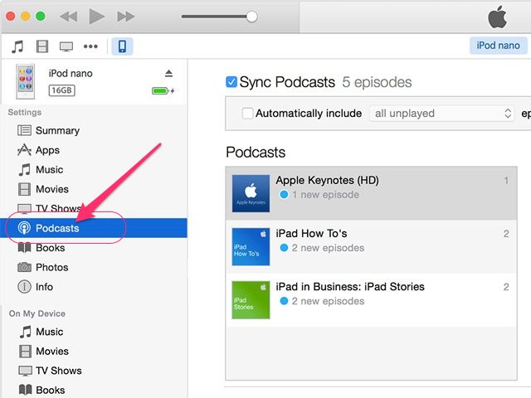Click the Apple logo in the status display
The height and width of the screenshot is (398, 531).
click(x=498, y=17)
